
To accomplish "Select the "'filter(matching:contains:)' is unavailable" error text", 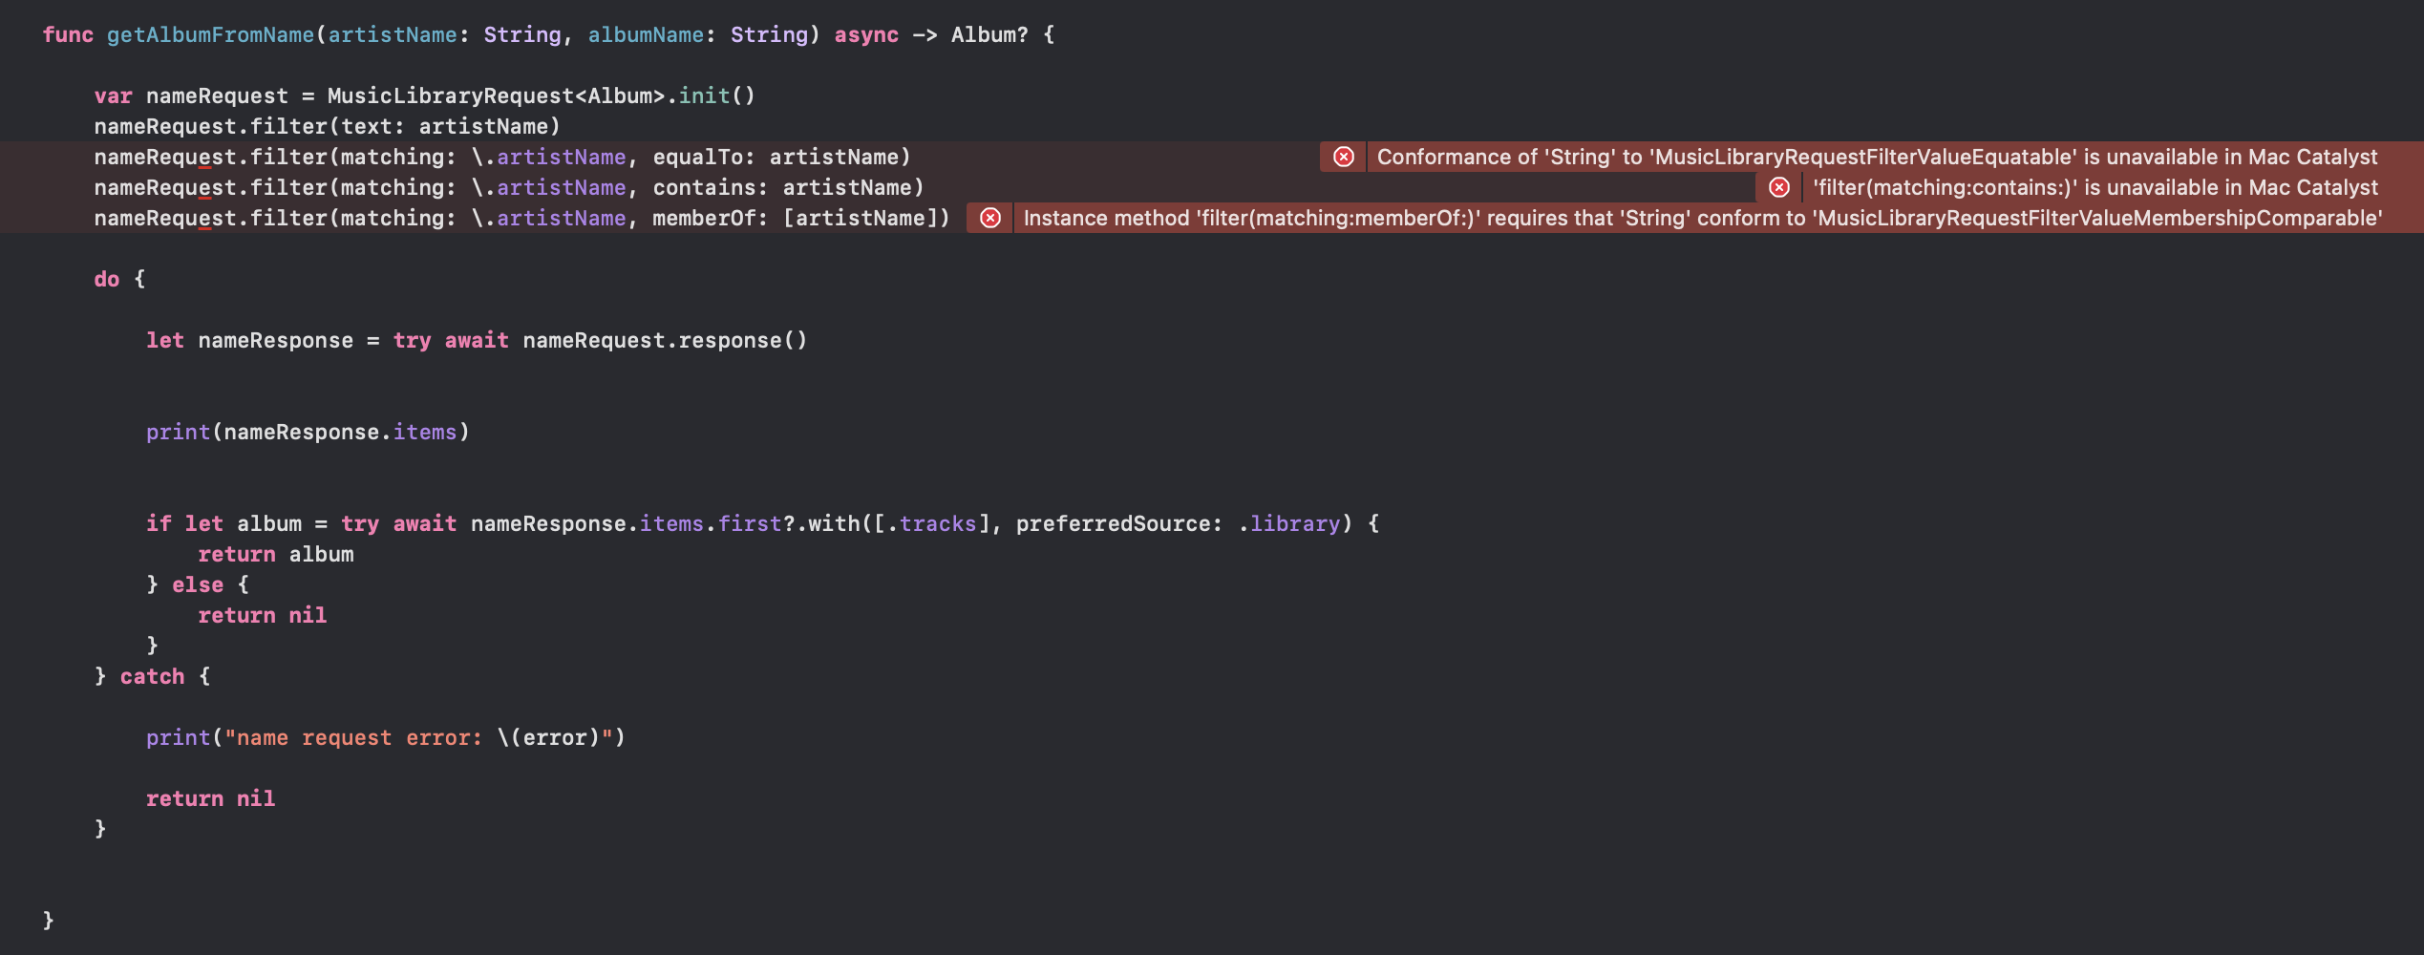I will coord(2094,187).
